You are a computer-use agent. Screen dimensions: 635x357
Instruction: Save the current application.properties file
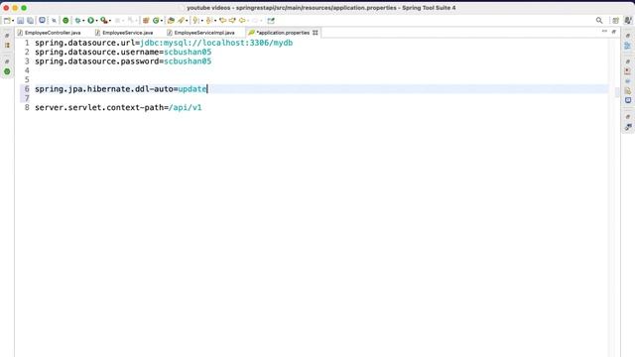[x=20, y=20]
